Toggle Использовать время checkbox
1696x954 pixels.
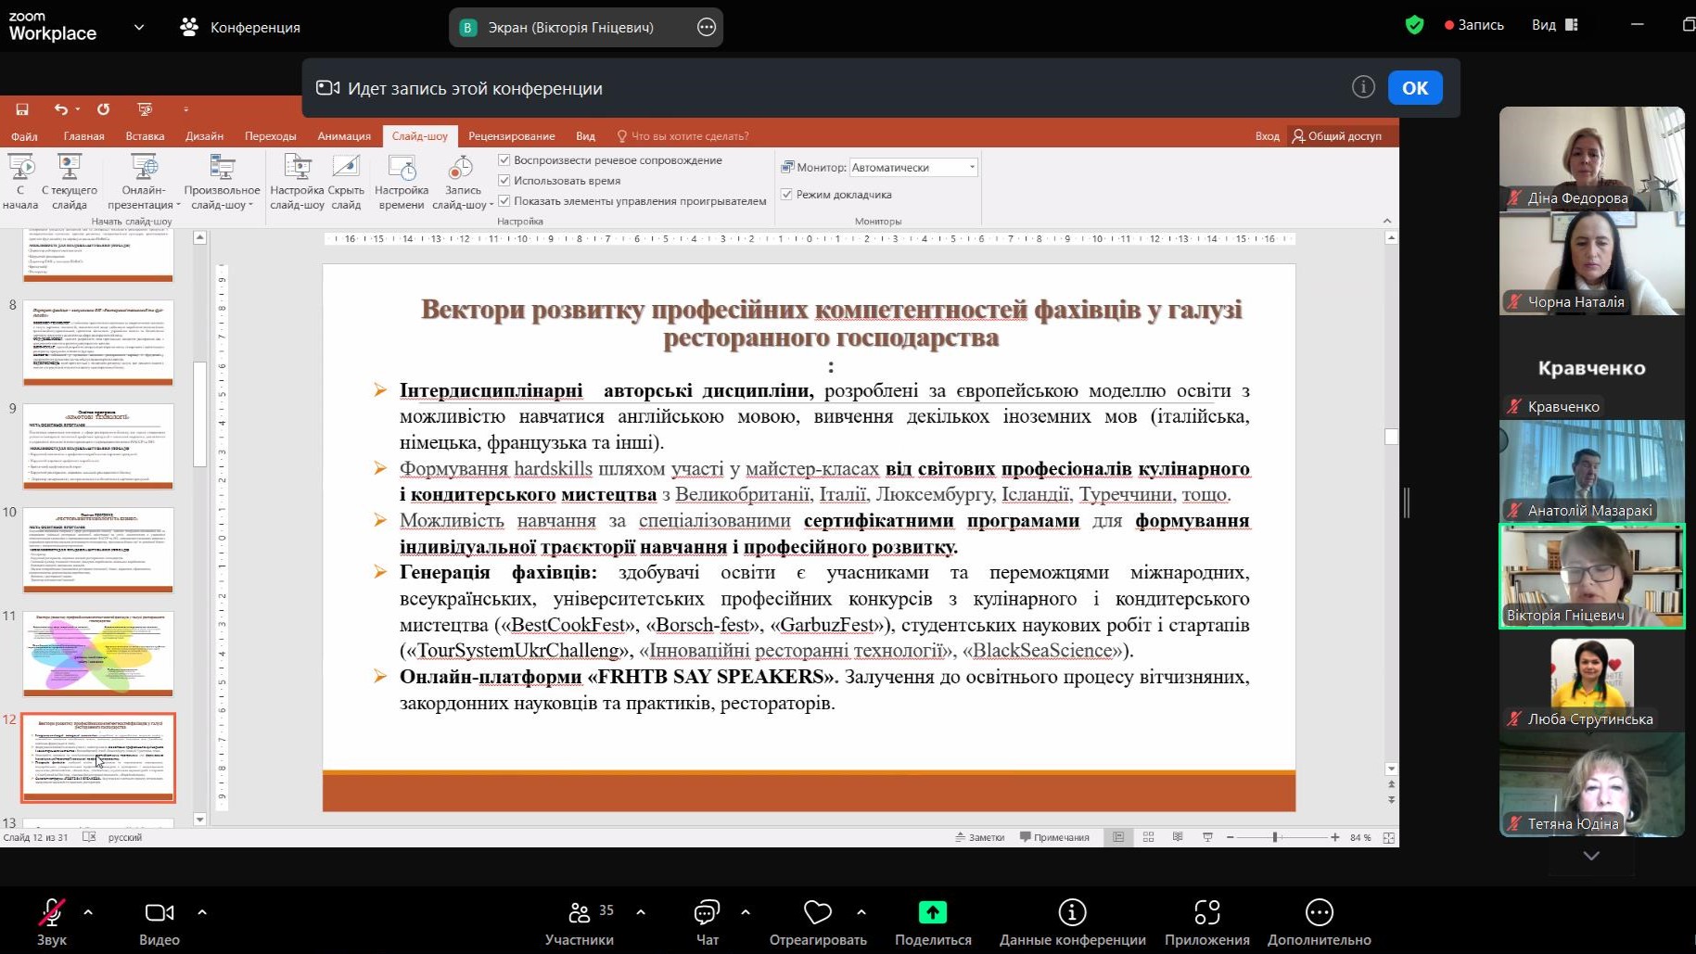[504, 181]
